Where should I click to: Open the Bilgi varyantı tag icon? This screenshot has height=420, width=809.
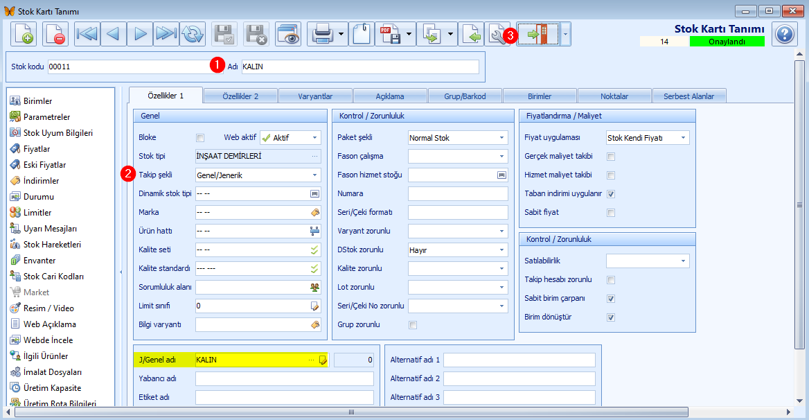[314, 324]
